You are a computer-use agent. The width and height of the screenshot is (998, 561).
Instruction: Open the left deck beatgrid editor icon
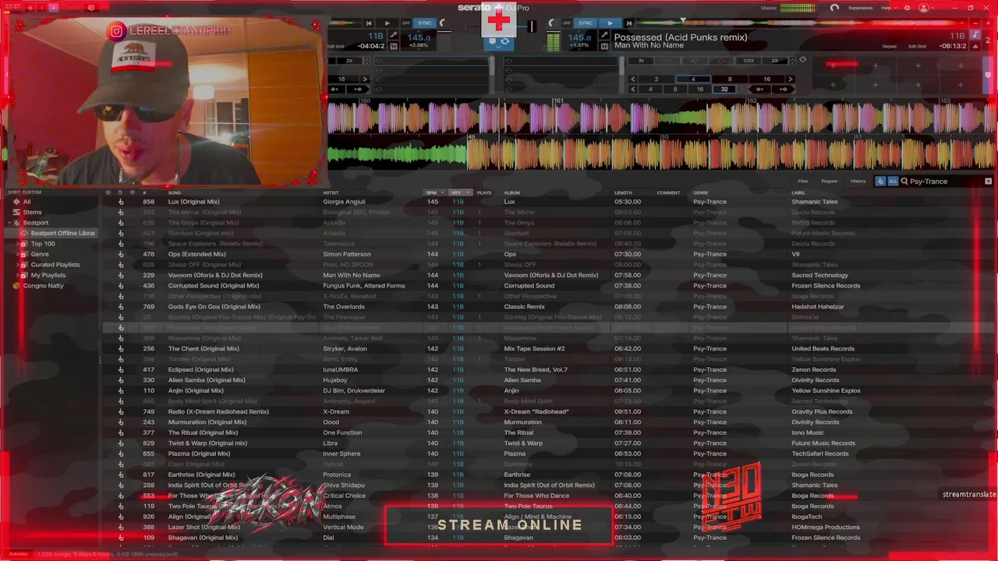coord(394,46)
